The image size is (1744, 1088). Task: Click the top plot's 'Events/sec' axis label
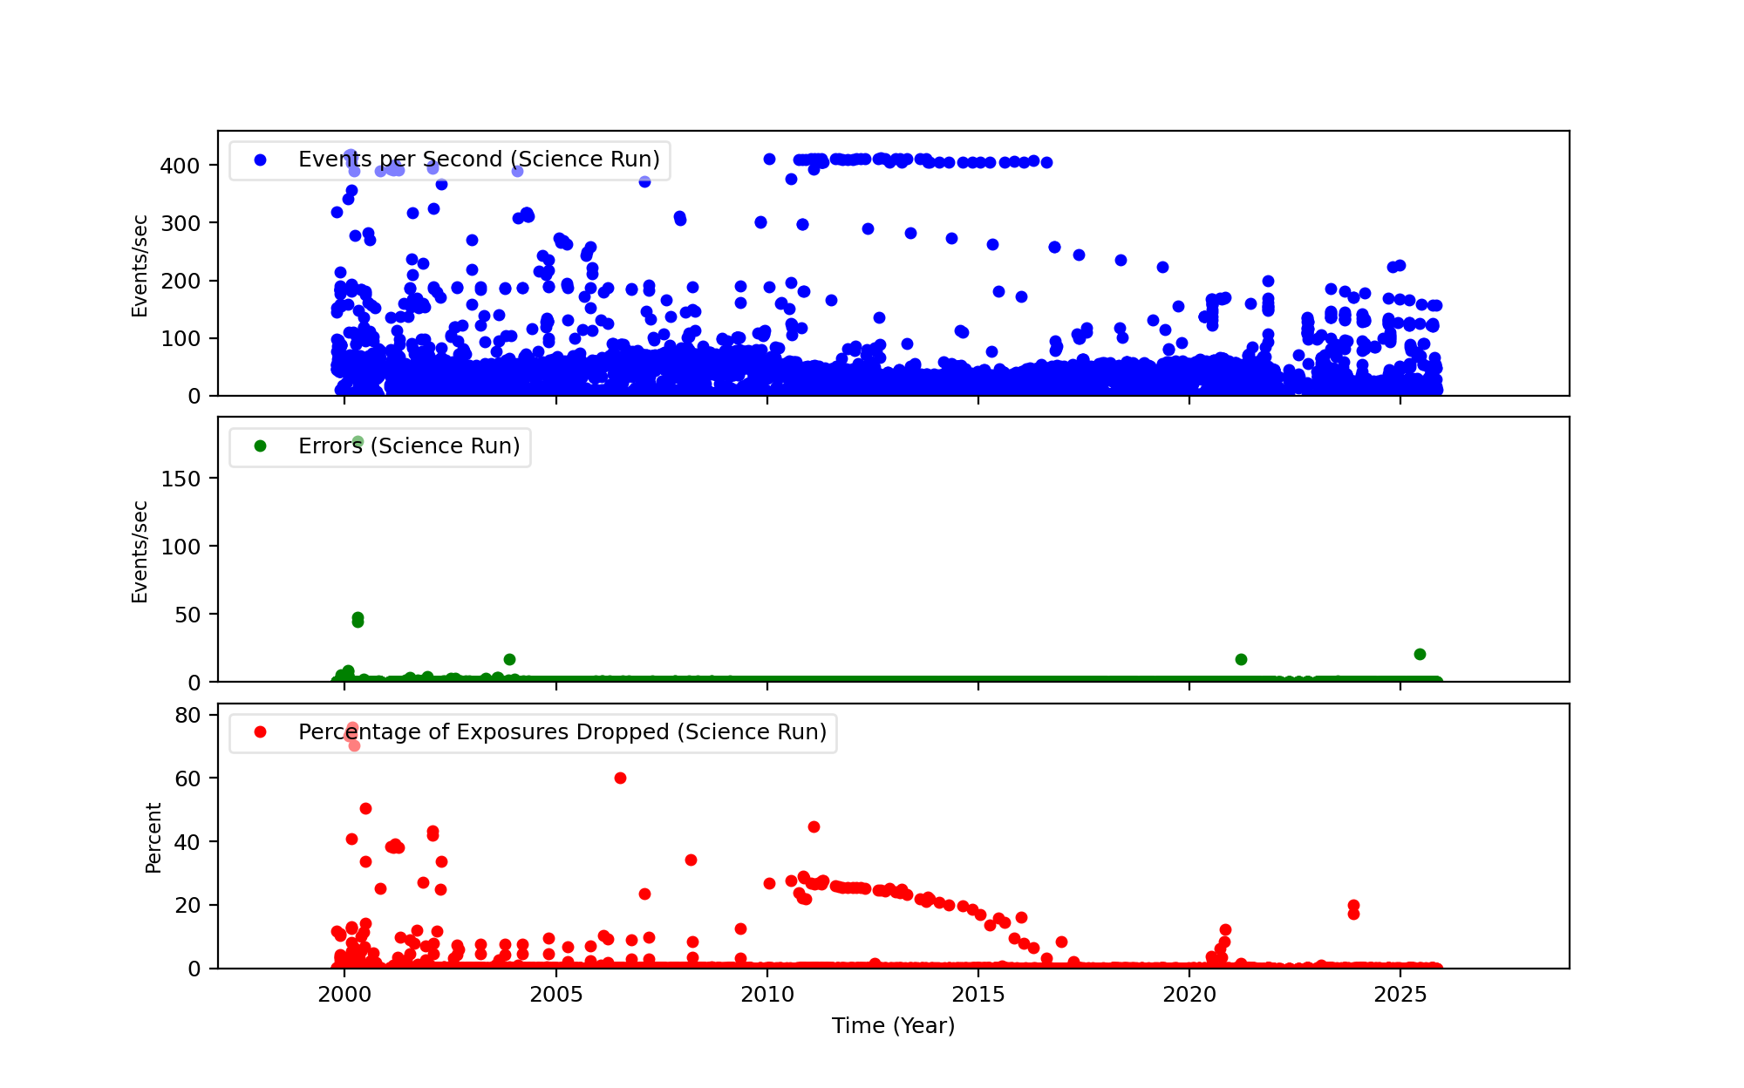click(x=140, y=266)
